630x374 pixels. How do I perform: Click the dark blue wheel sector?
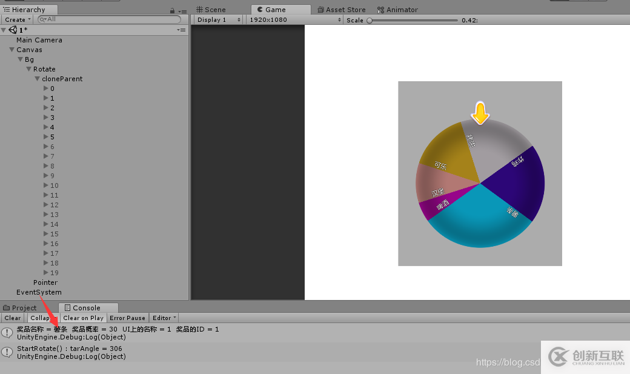pos(519,183)
